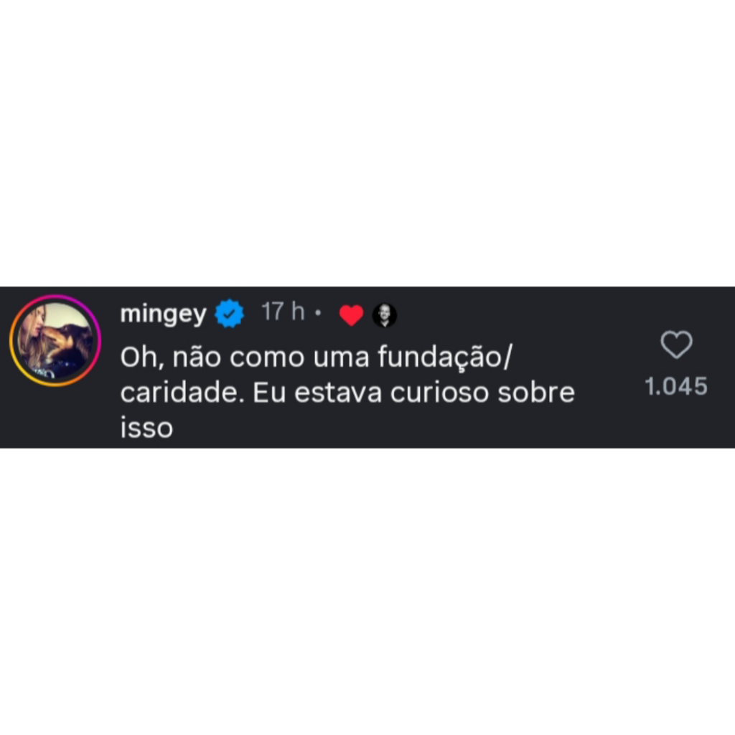Click the dot separator after 17 h
Viewport: 735px width, 735px height.
318,312
